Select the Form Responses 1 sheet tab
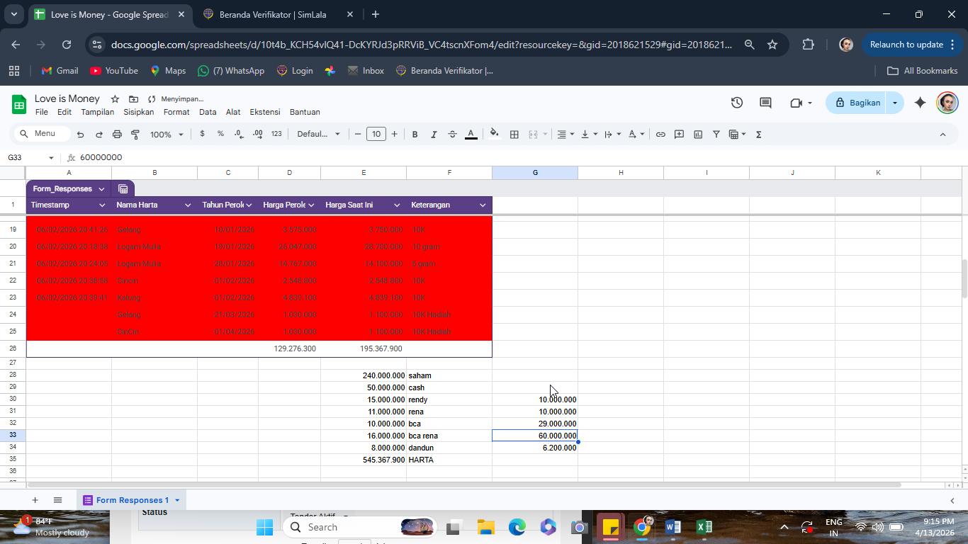Image resolution: width=968 pixels, height=544 pixels. [x=132, y=500]
